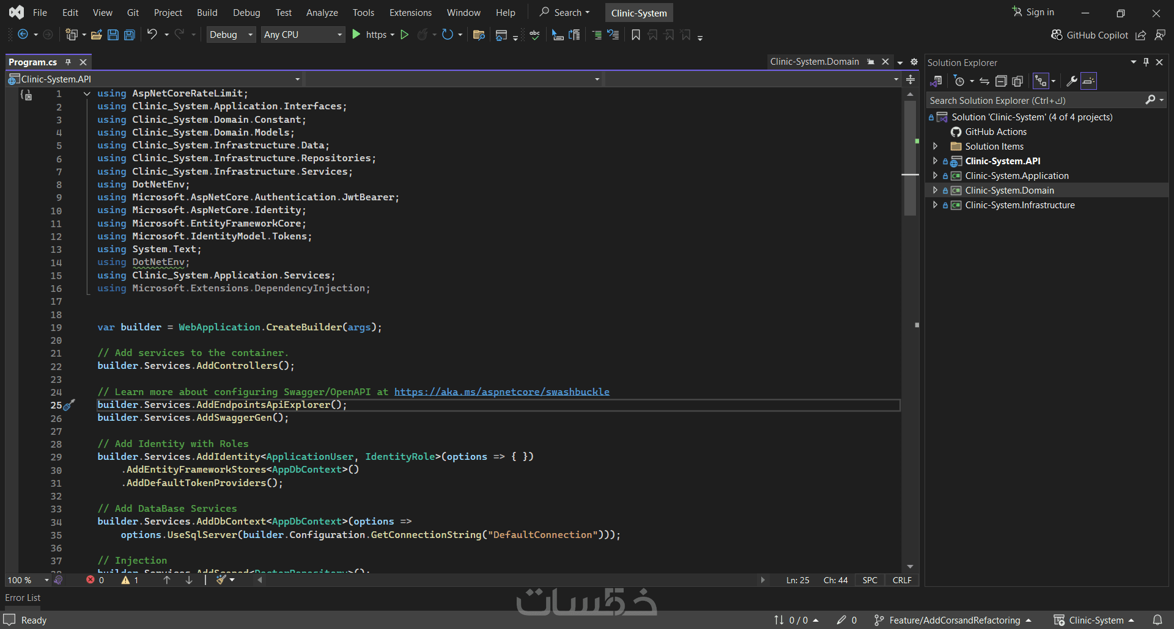Click Sign in at top right
The height and width of the screenshot is (629, 1174).
tap(1033, 12)
